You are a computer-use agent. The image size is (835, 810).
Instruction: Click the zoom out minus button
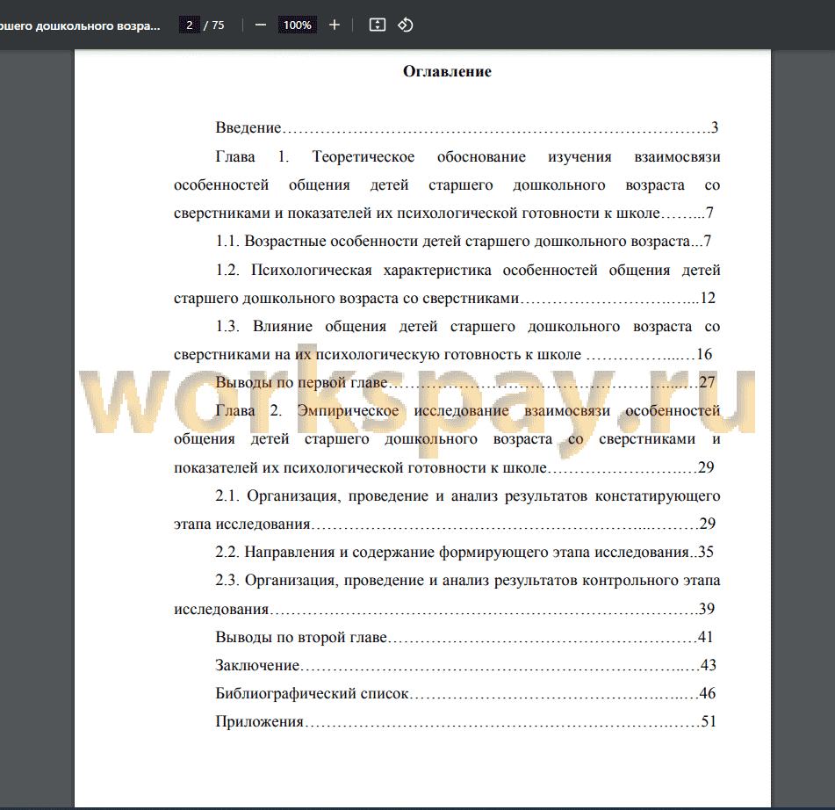pos(261,25)
